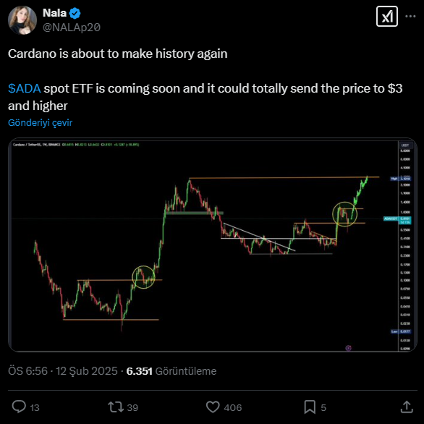Click the 406 likes count
Image resolution: width=424 pixels, height=424 pixels.
click(233, 407)
